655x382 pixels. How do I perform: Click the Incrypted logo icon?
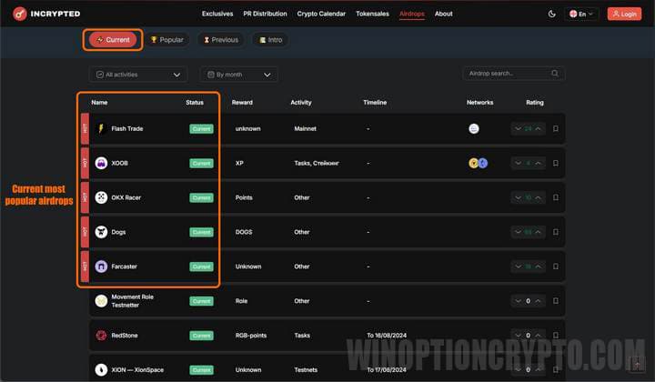16,14
